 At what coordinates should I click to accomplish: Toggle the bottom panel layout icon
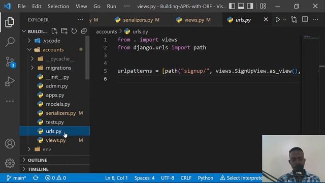pos(241,6)
